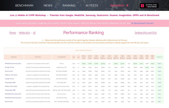Image resolution: width=169 pixels, height=108 pixels.
Task: Click the Lib link in the MediaTek Dimensity 9000 row
Action: point(78,64)
